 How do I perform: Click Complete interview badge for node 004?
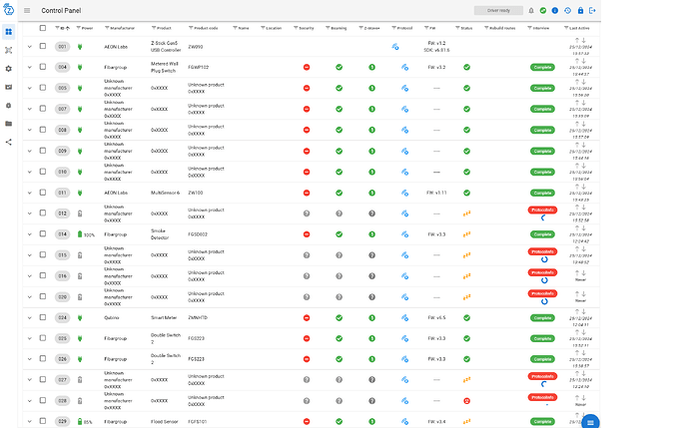(541, 67)
